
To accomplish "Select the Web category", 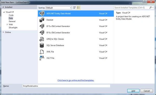I will pos(11,24).
